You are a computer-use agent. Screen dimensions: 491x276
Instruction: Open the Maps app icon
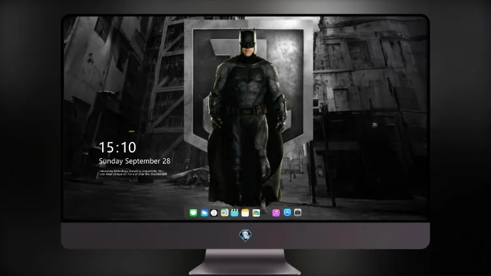tap(225, 213)
